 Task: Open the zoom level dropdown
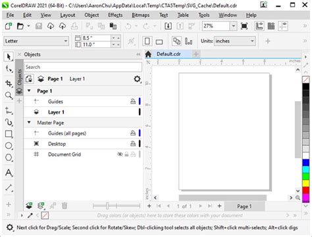pyautogui.click(x=234, y=26)
